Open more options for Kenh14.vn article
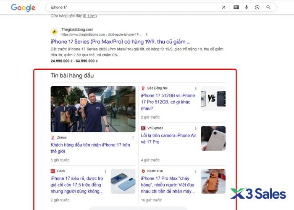The width and height of the screenshot is (294, 210). [x=196, y=171]
